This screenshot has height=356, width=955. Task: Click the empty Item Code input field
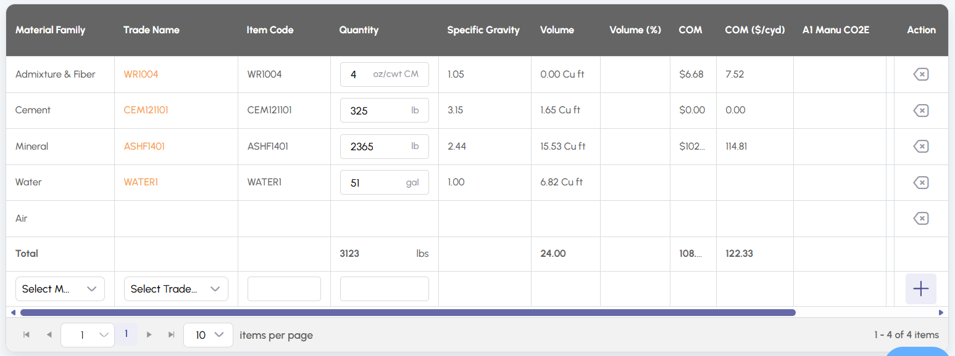tap(284, 289)
